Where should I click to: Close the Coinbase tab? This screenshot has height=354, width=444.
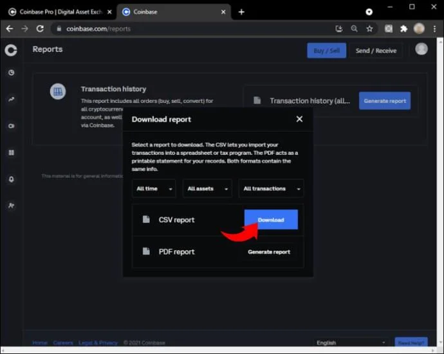click(223, 12)
